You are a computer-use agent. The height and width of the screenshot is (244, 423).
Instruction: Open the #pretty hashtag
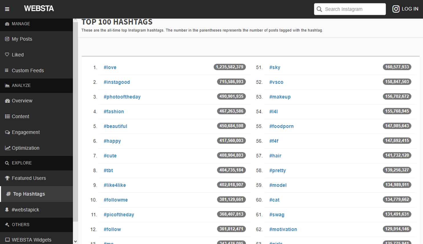[278, 170]
